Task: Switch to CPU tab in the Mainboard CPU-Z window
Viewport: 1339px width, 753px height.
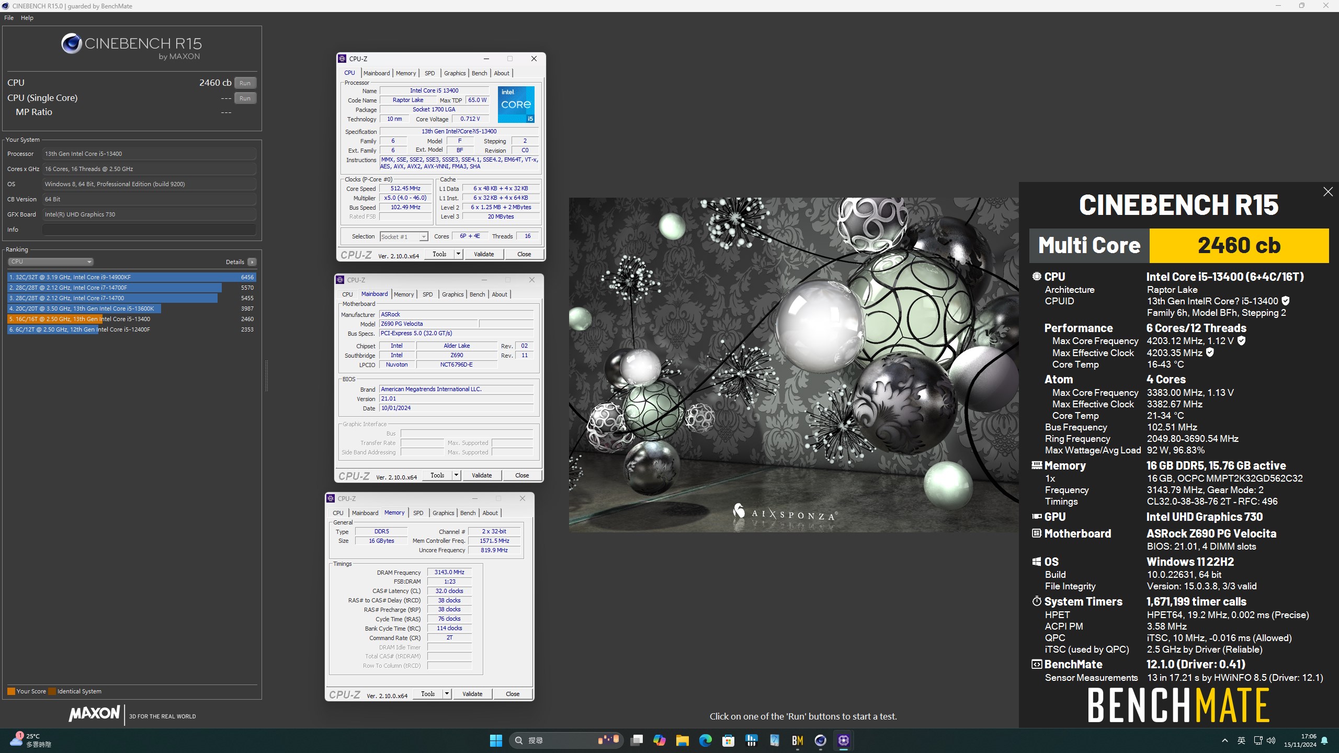Action: [x=347, y=294]
